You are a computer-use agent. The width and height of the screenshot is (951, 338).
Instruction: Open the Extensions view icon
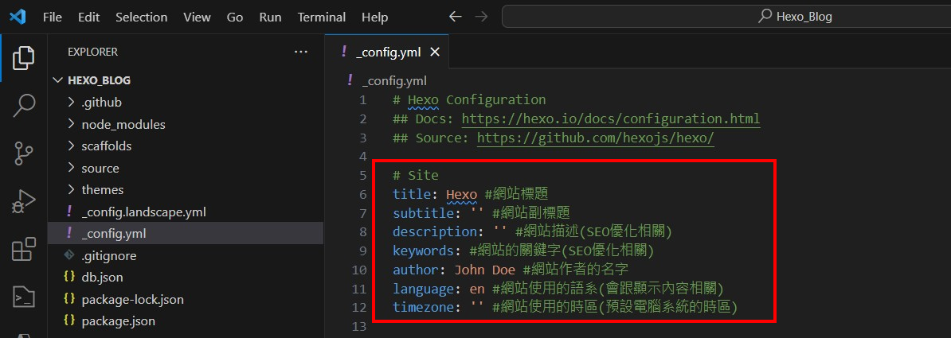[x=24, y=249]
